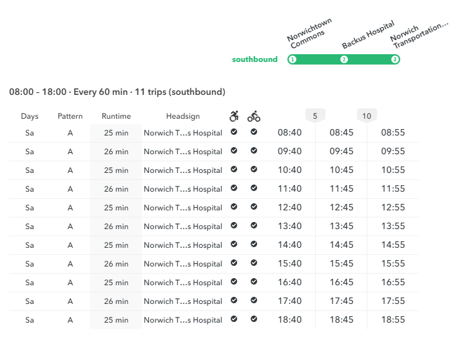Screen dimensions: 464x342
Task: Click the Headsign column header
Action: [183, 116]
